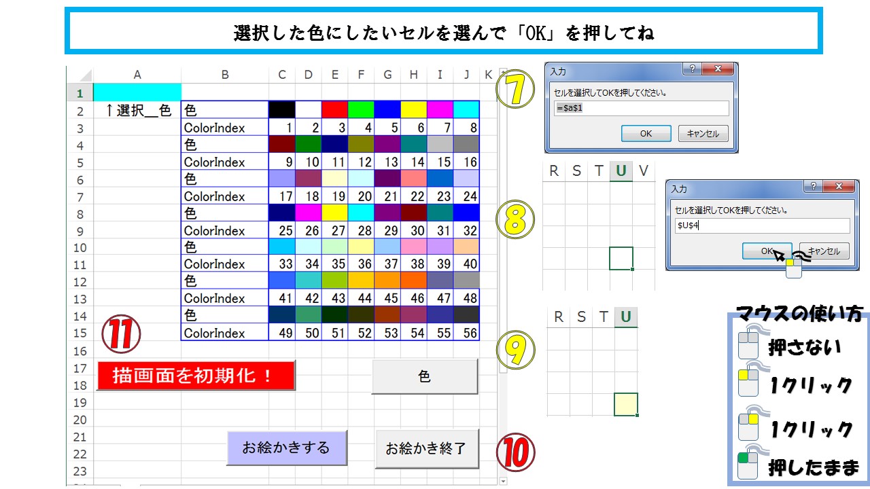The width and height of the screenshot is (870, 489).
Task: Click column header V in the small grid
Action: pyautogui.click(x=644, y=171)
